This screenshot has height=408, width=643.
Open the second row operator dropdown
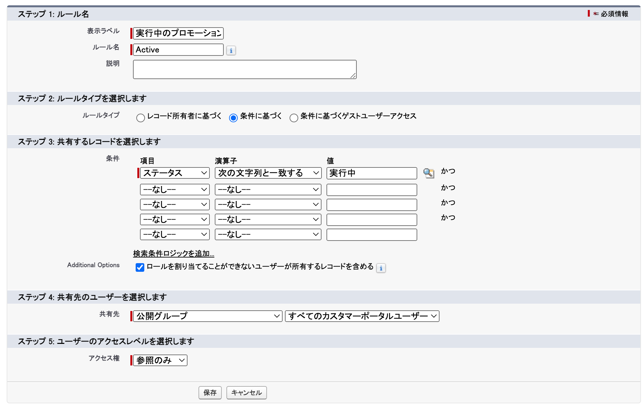pyautogui.click(x=268, y=190)
